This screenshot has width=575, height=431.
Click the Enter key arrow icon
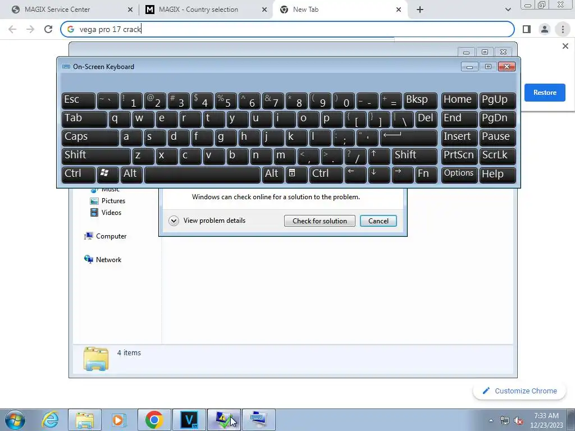(409, 137)
